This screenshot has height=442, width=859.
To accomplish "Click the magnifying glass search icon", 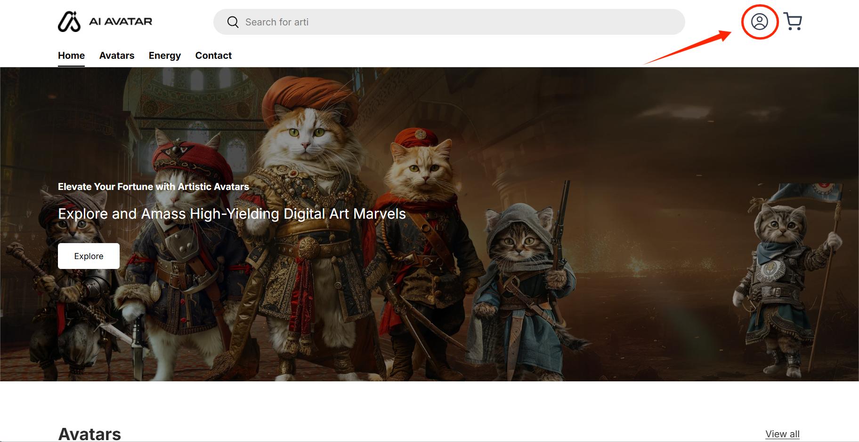I will [233, 22].
